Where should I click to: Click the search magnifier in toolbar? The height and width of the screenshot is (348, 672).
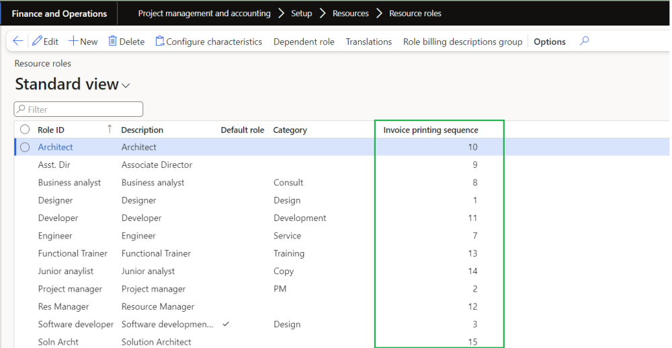click(584, 42)
